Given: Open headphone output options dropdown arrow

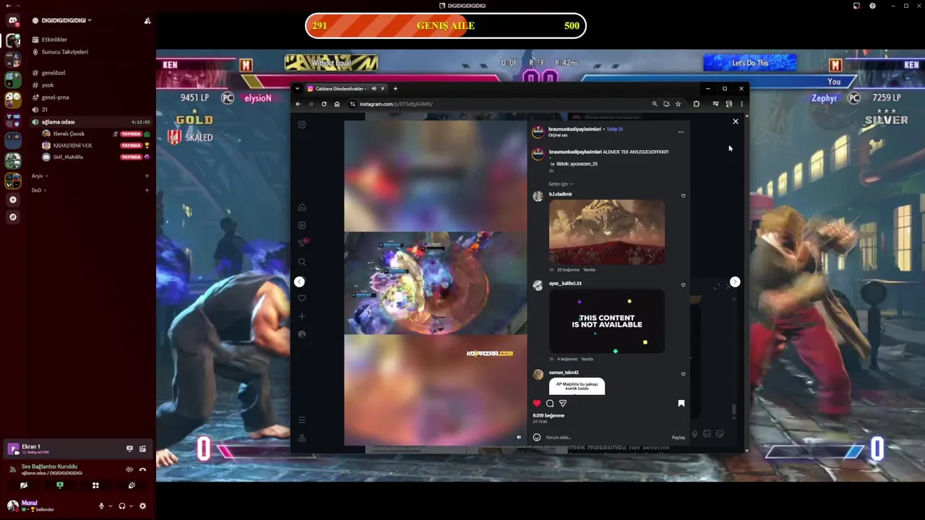Looking at the screenshot, I should [x=130, y=506].
